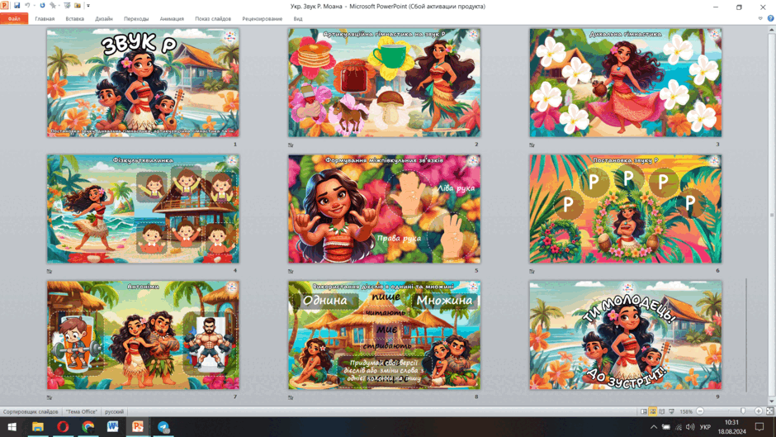Image resolution: width=776 pixels, height=437 pixels.
Task: Select slide 3 Дихальна гімнастика
Action: 626,83
